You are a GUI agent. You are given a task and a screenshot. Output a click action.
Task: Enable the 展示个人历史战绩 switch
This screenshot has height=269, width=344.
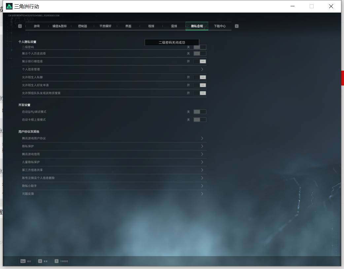click(x=200, y=53)
